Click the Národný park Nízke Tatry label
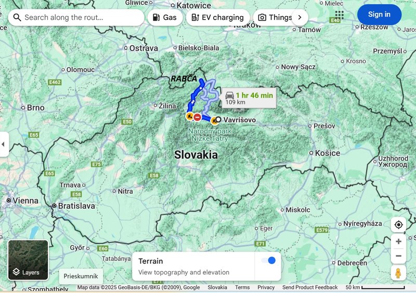Viewport: 416px width, 293px height. click(210, 135)
